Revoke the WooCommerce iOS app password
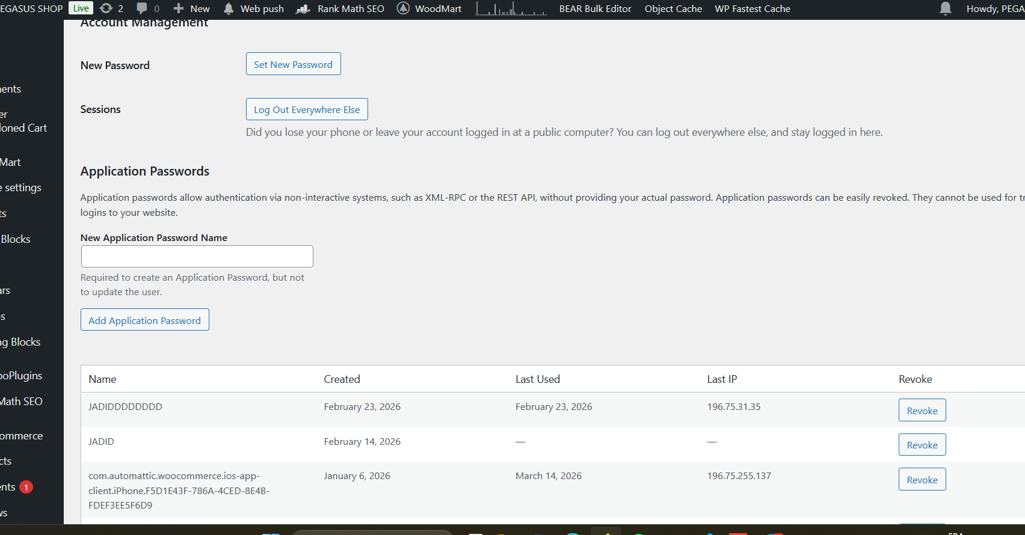The image size is (1025, 535). pos(922,479)
